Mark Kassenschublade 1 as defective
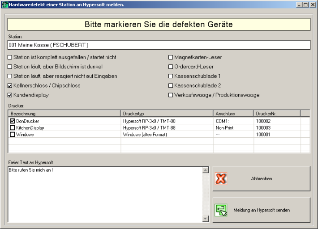This screenshot has height=229, width=318. point(171,76)
